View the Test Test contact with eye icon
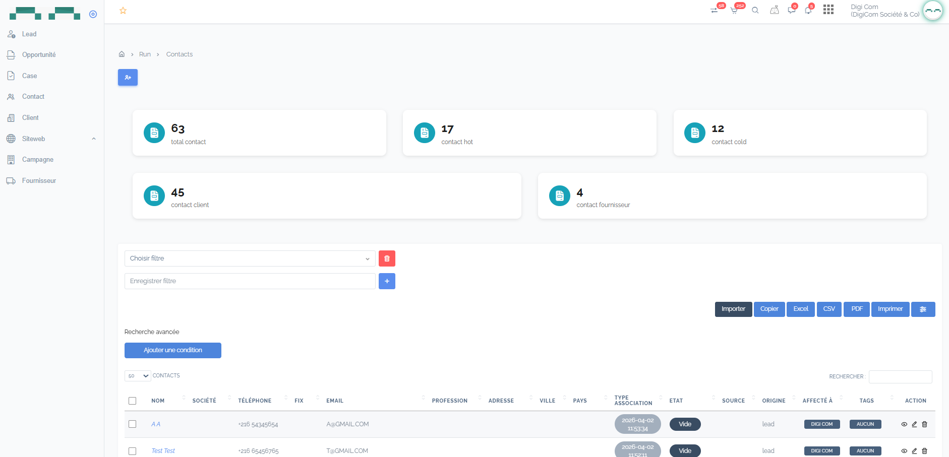The image size is (949, 457). coord(904,451)
